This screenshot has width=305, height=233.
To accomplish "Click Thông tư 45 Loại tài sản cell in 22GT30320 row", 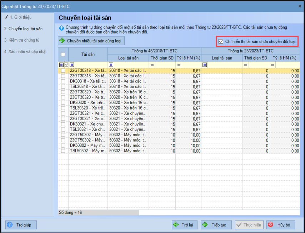I will [x=128, y=92].
